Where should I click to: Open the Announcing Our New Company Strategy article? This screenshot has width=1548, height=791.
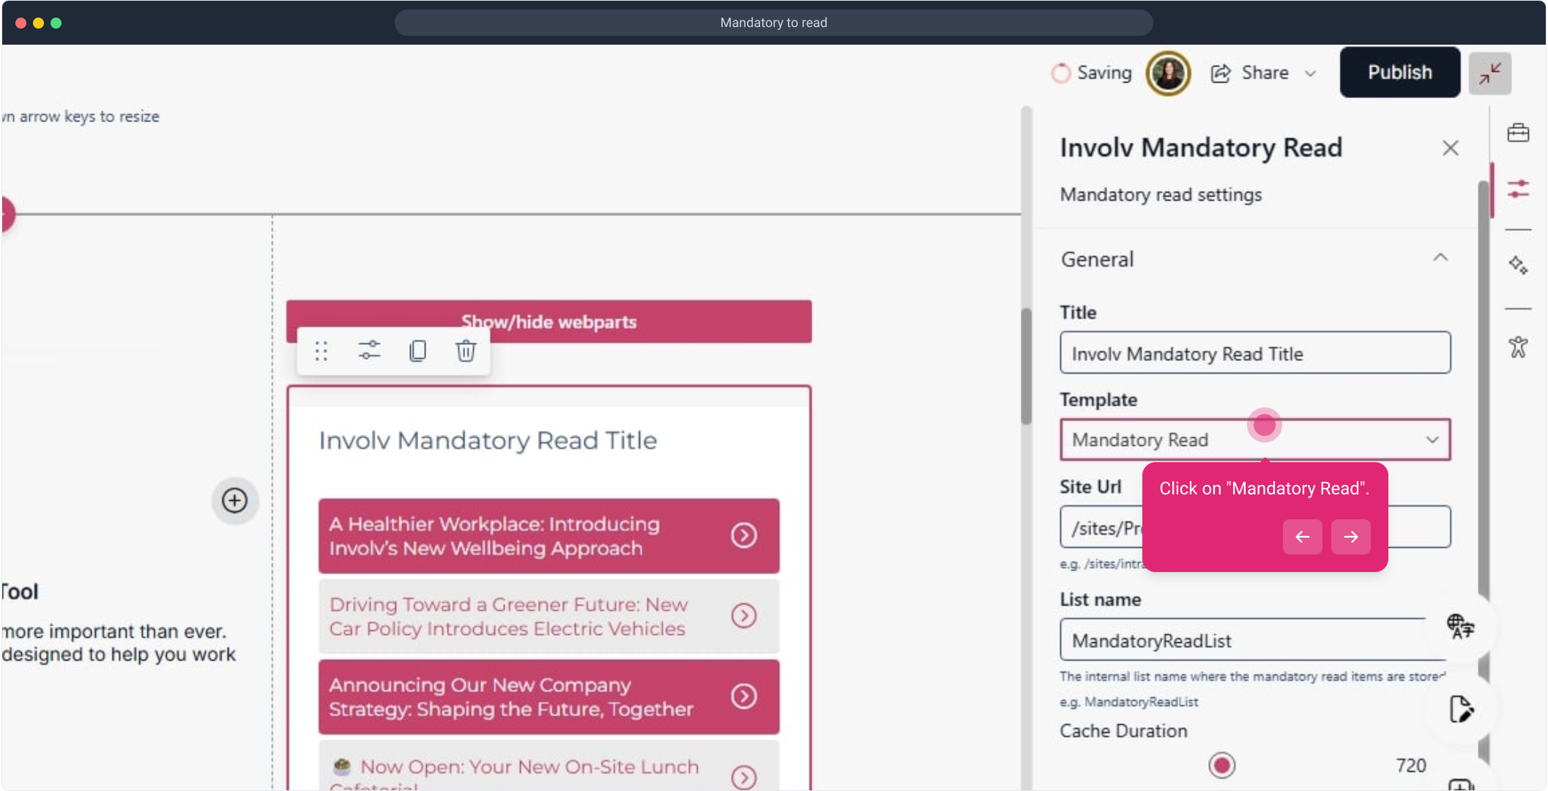(548, 697)
